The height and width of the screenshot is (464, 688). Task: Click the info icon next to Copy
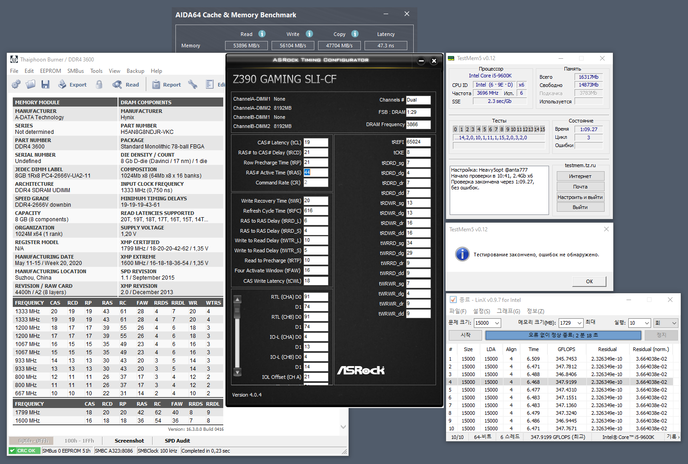(355, 34)
